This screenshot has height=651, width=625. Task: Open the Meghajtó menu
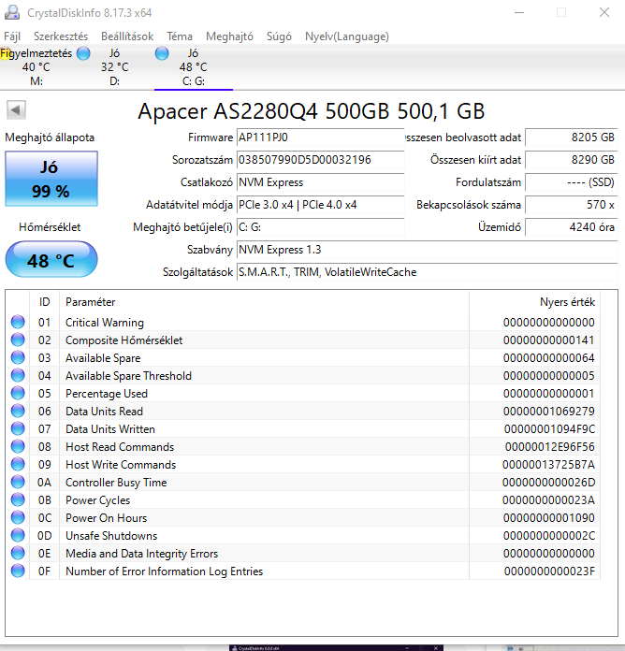click(229, 36)
